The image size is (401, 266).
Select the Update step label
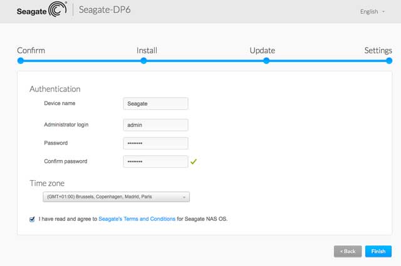[263, 50]
